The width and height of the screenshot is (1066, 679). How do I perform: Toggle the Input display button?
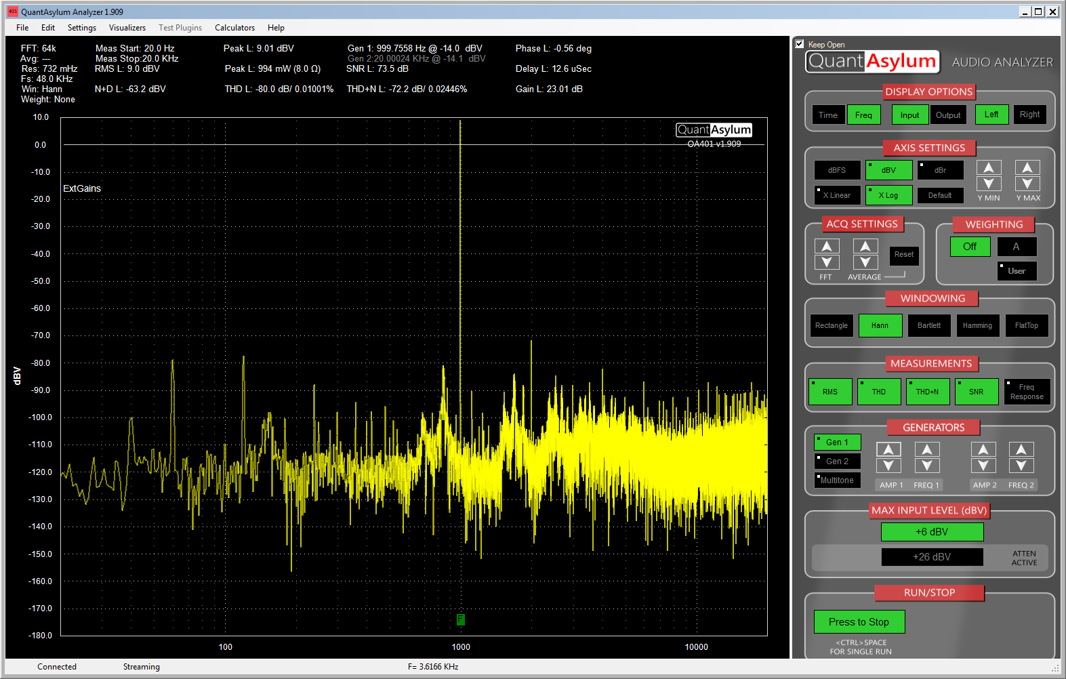pyautogui.click(x=910, y=115)
